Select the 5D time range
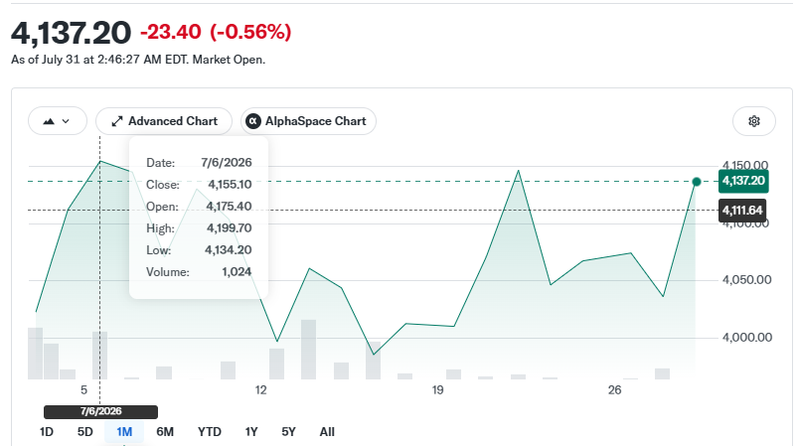Screen dimensions: 797x446 84,432
